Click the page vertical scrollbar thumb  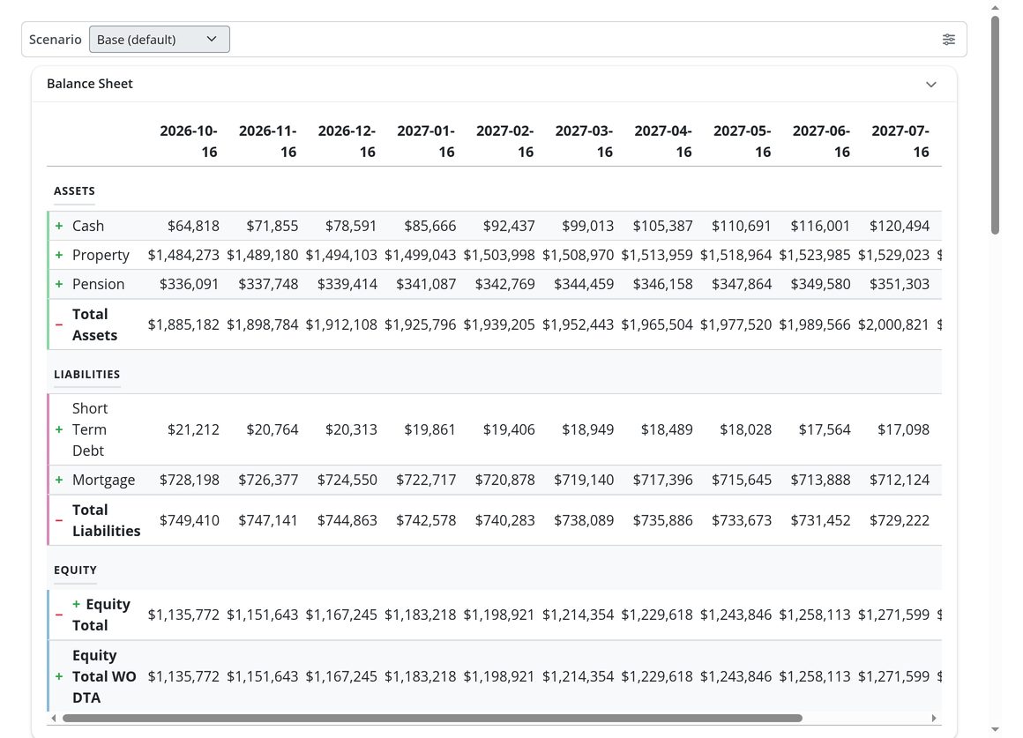click(x=995, y=124)
